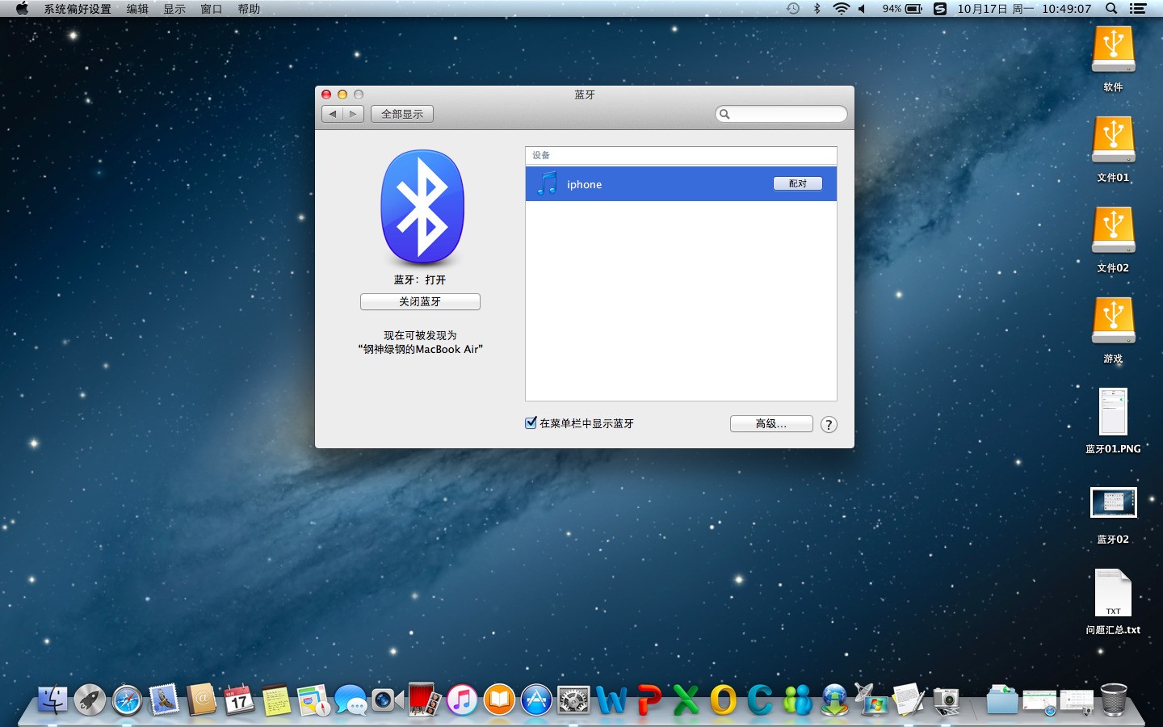Launch Microsoft PowerPoint from Dock

(x=649, y=700)
